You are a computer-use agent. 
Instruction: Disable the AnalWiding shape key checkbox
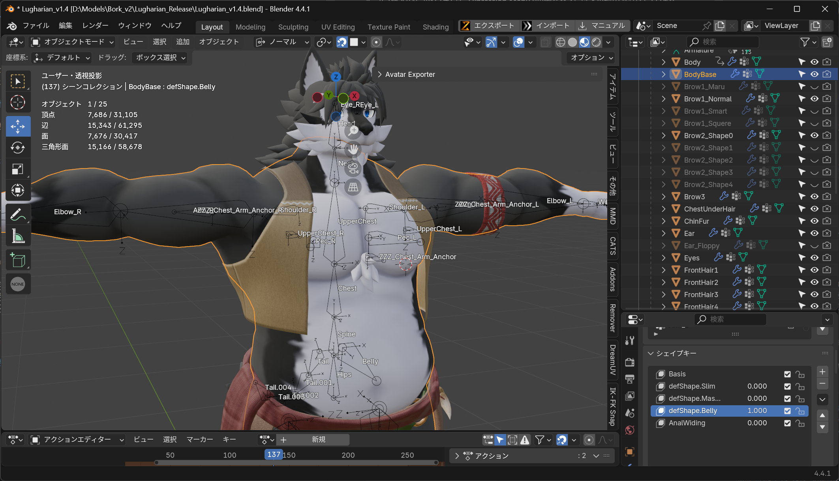787,423
